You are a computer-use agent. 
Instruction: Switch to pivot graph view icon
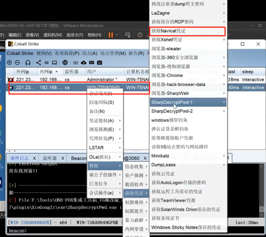[x=38, y=63]
